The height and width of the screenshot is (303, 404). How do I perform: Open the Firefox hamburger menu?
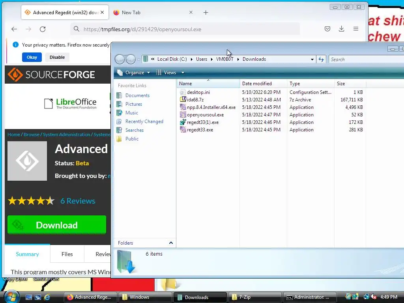356,29
